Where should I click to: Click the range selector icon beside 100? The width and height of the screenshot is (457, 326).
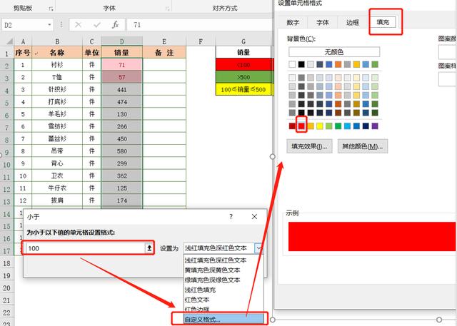coord(149,248)
